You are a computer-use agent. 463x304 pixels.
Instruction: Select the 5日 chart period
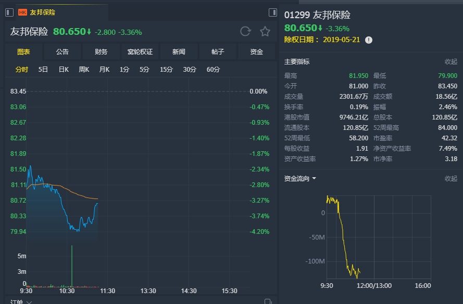(43, 70)
